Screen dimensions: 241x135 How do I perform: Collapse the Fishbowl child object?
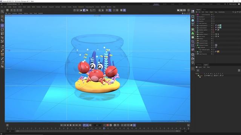tap(197, 48)
